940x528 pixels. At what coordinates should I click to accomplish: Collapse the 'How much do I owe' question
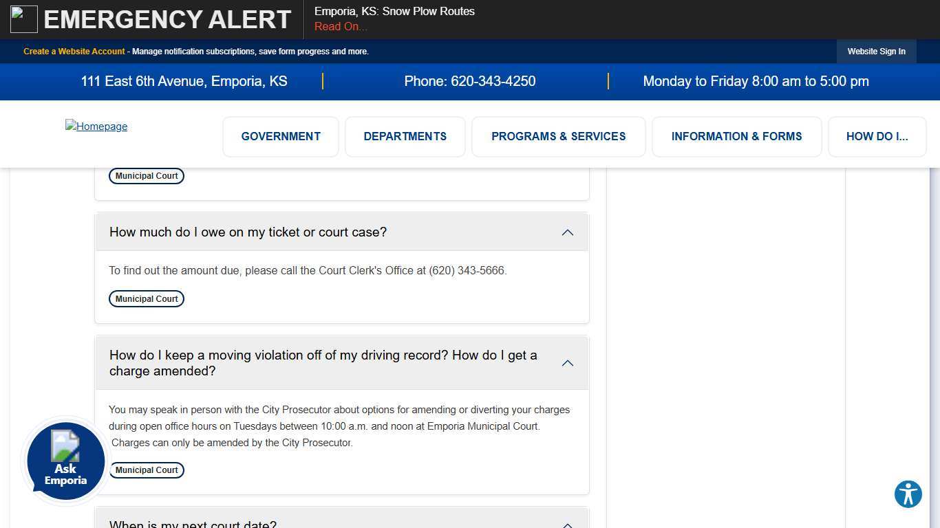point(567,232)
